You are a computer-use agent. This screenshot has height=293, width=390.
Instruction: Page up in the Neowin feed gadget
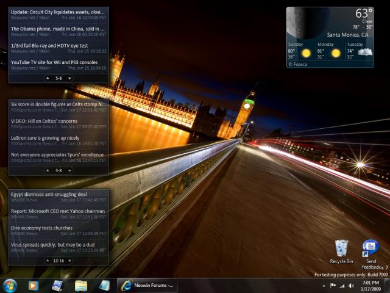click(x=48, y=78)
